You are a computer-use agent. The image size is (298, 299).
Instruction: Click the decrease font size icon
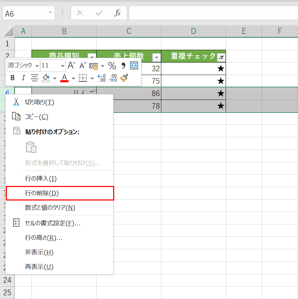coord(83,65)
